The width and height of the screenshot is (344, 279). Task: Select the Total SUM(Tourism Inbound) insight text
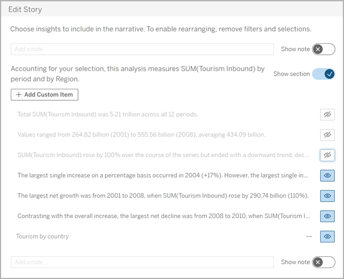point(108,114)
